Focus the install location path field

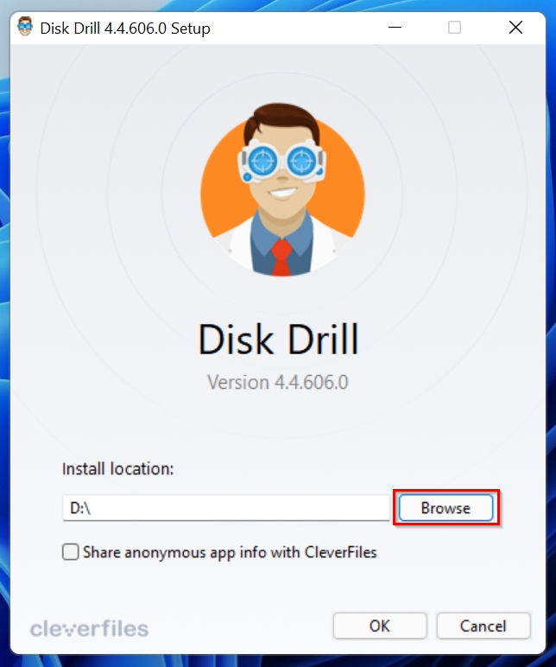click(x=226, y=507)
